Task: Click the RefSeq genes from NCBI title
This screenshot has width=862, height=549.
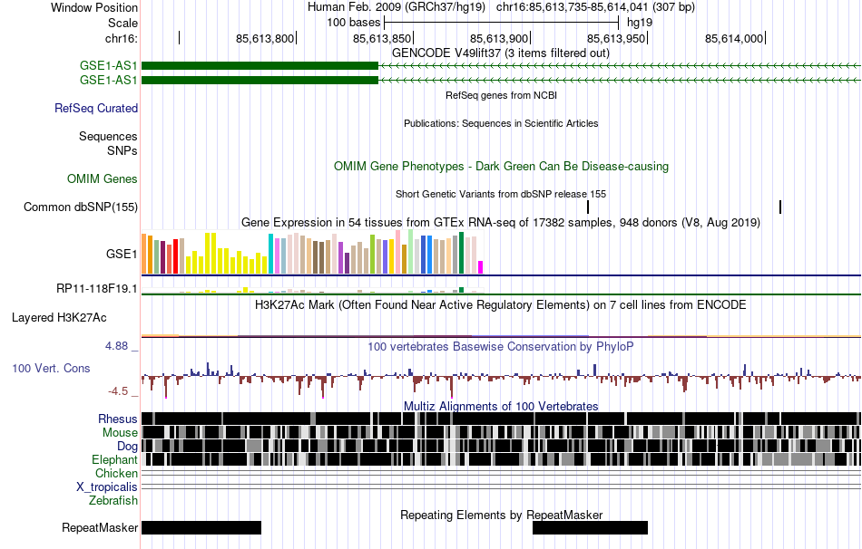Action: (501, 95)
